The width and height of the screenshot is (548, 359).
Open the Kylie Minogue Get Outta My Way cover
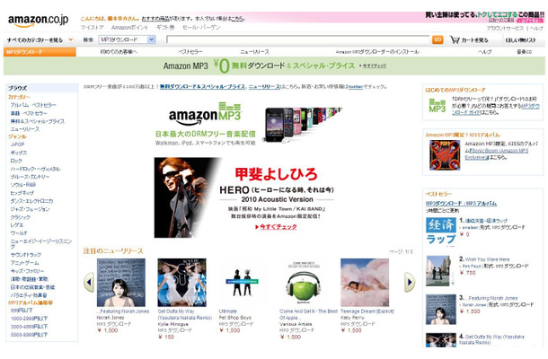point(181,283)
